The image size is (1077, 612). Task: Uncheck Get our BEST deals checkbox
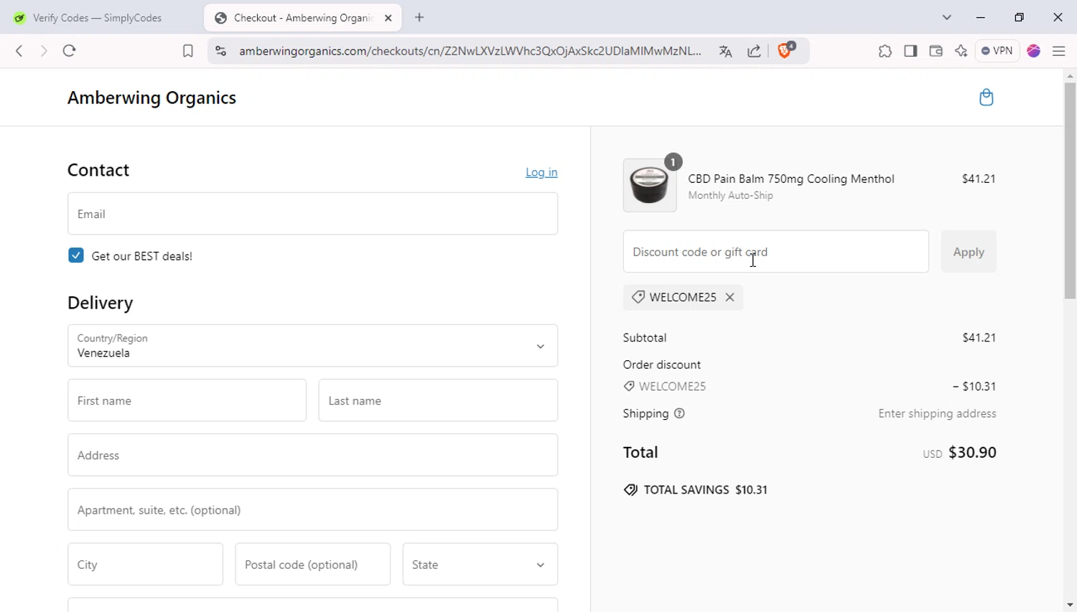[76, 255]
